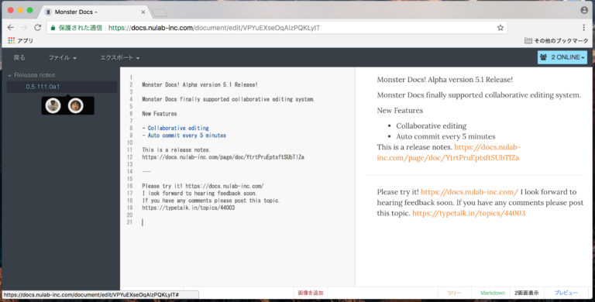The height and width of the screenshot is (302, 595).
Task: Open the YtrtPruEptsftSUbTlZa link in preview
Action: [x=448, y=157]
